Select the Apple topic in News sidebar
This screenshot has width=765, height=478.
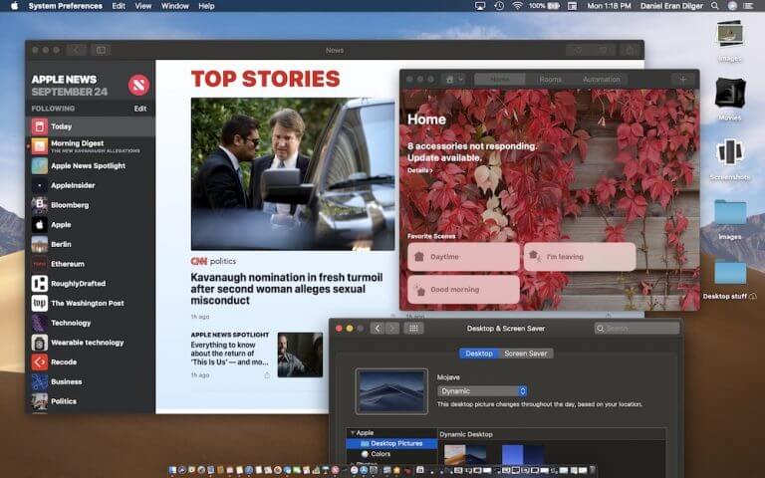click(91, 224)
